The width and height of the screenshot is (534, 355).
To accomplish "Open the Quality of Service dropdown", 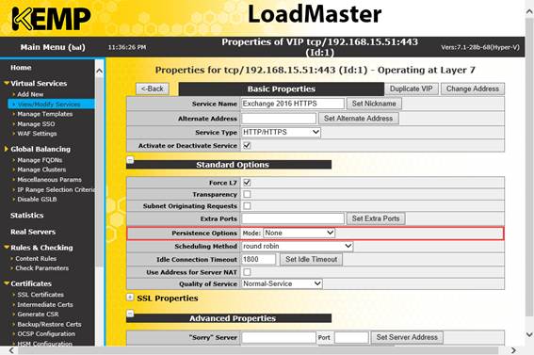I will click(x=282, y=283).
